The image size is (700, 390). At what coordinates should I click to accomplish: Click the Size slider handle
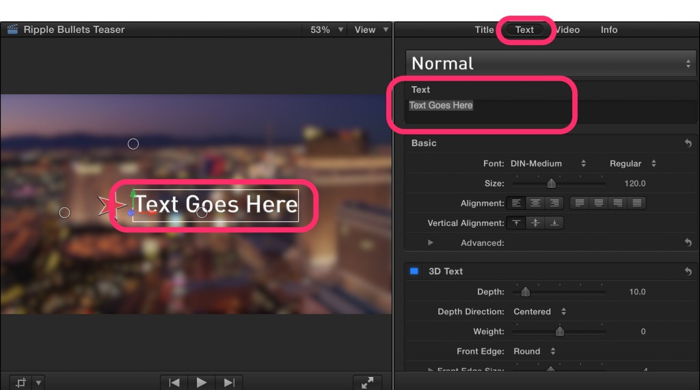[552, 183]
